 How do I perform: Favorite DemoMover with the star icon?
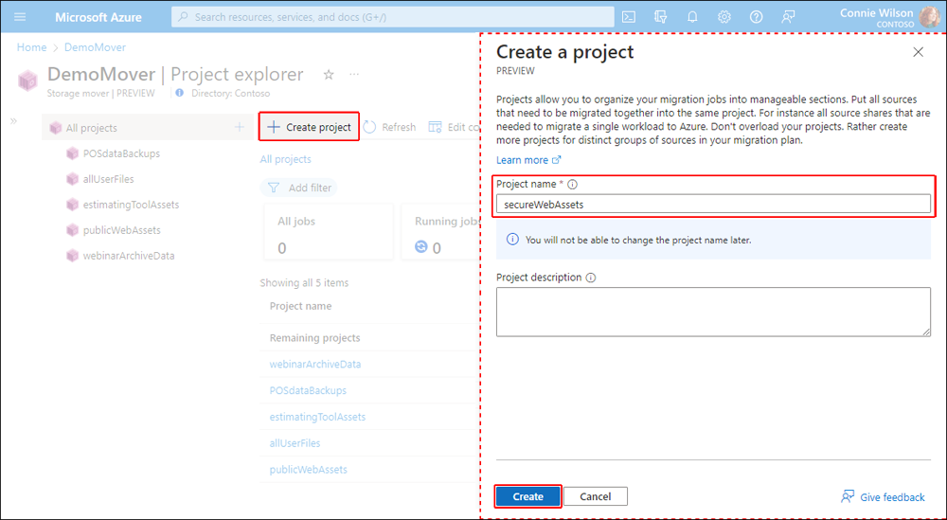(329, 74)
